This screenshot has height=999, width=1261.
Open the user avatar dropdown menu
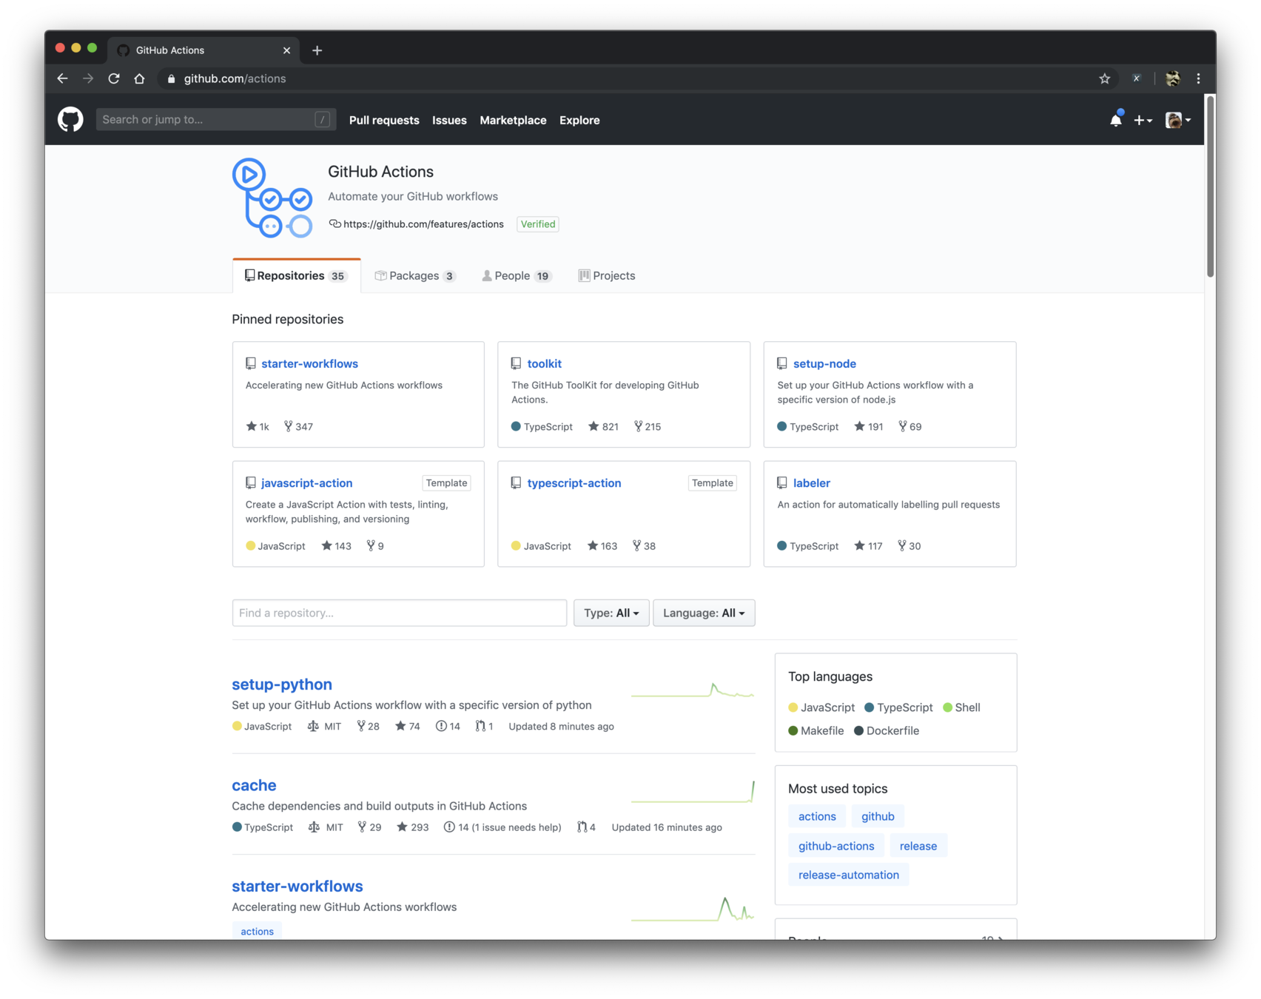[1178, 120]
